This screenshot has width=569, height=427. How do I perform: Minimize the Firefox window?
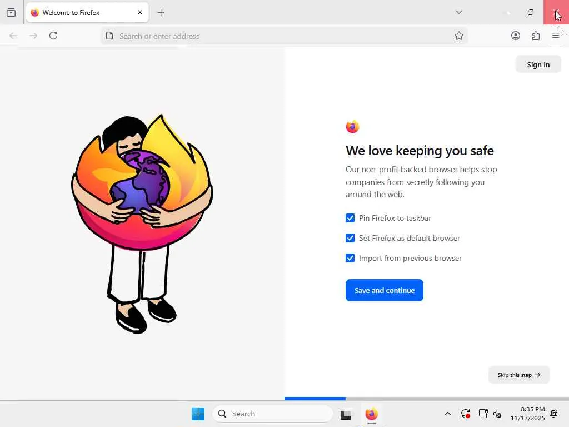click(505, 12)
